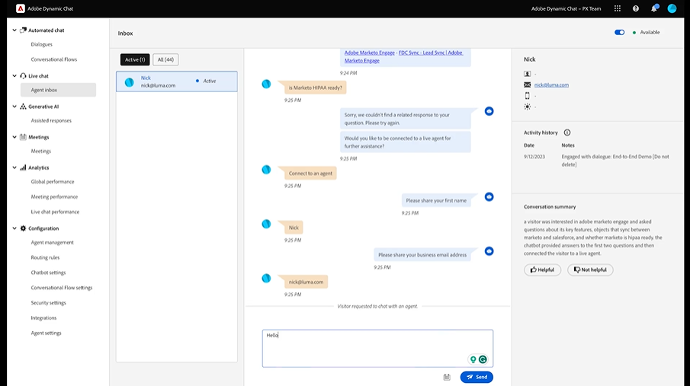Open Assisted responses page

coord(51,120)
